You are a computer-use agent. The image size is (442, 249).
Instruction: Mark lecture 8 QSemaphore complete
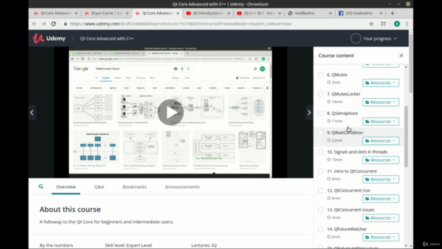tap(320, 113)
